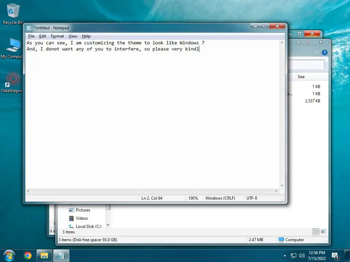This screenshot has width=350, height=262.
Task: Open the File menu in Notepad
Action: point(31,36)
